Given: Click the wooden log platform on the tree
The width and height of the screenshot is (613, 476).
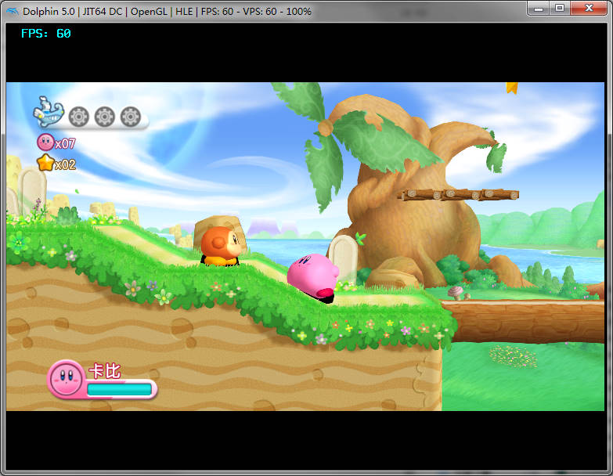Looking at the screenshot, I should (x=459, y=194).
